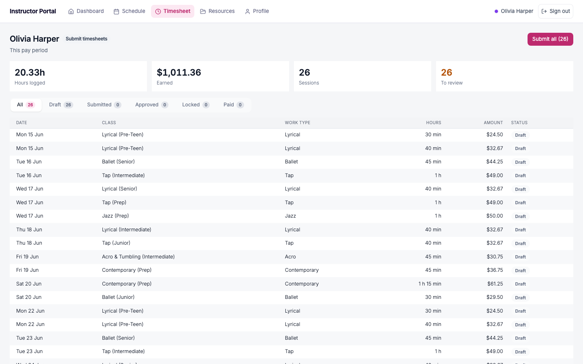Switch to the Locked filter tab

point(196,105)
